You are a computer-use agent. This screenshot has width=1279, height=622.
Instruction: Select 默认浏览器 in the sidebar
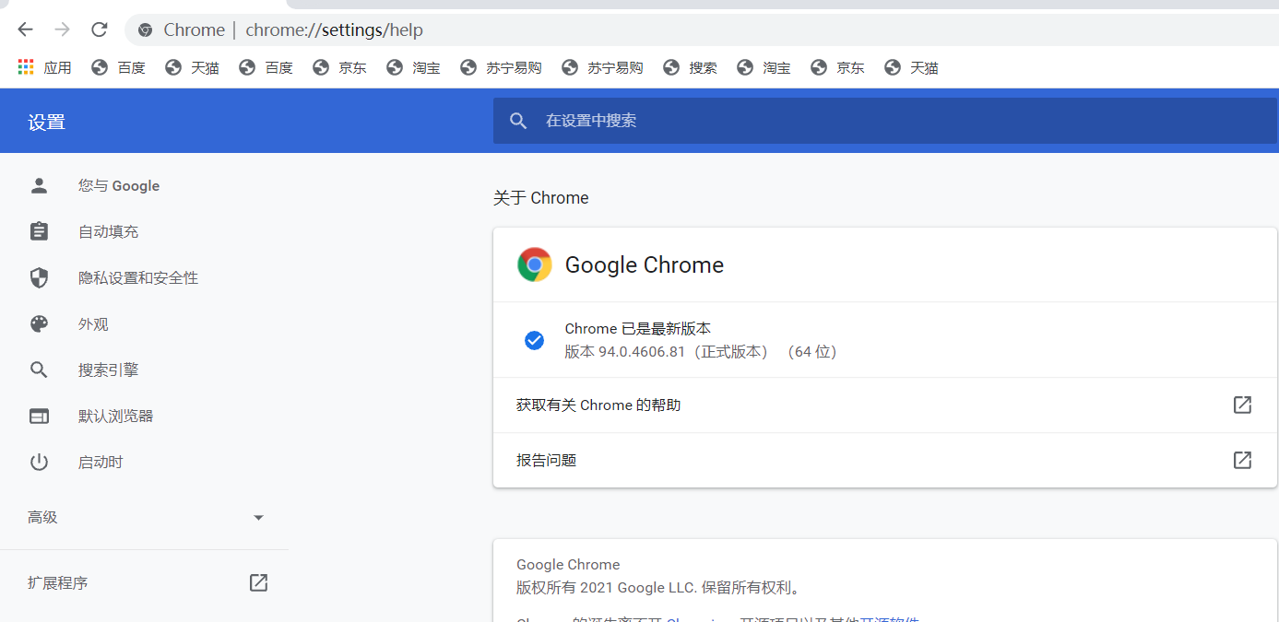pyautogui.click(x=115, y=416)
